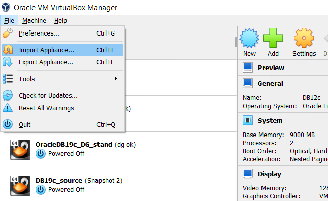Click the Quit power icon

pyautogui.click(x=8, y=124)
